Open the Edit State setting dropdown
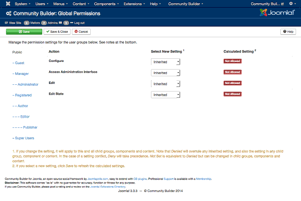Screen dimensions: 301x201 click(165, 95)
